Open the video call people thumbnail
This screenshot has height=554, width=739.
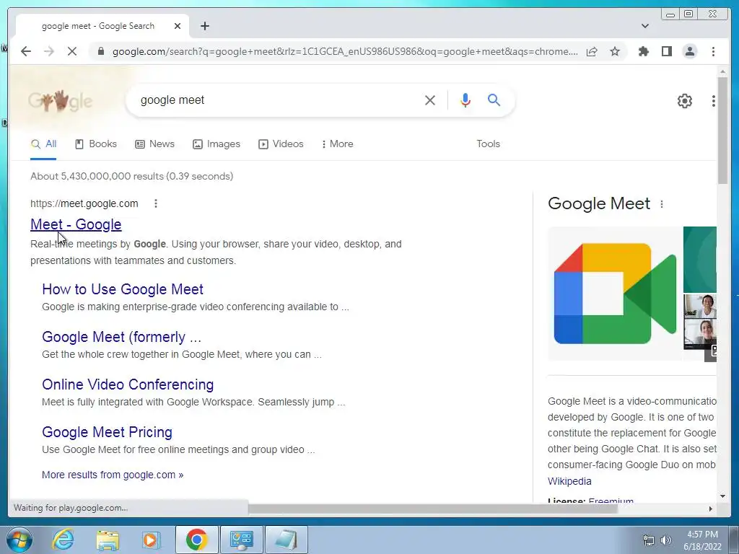[x=700, y=322]
